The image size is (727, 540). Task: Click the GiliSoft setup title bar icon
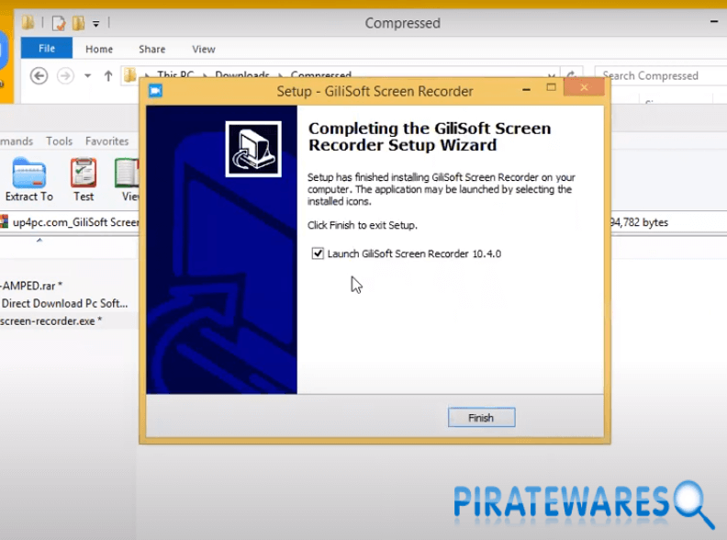(x=155, y=91)
